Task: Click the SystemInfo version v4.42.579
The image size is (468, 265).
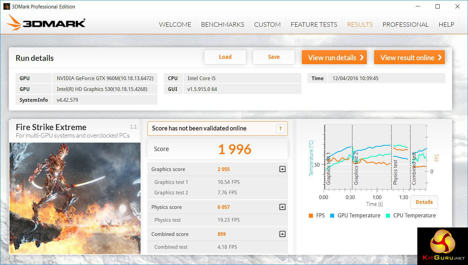Action: click(105, 100)
